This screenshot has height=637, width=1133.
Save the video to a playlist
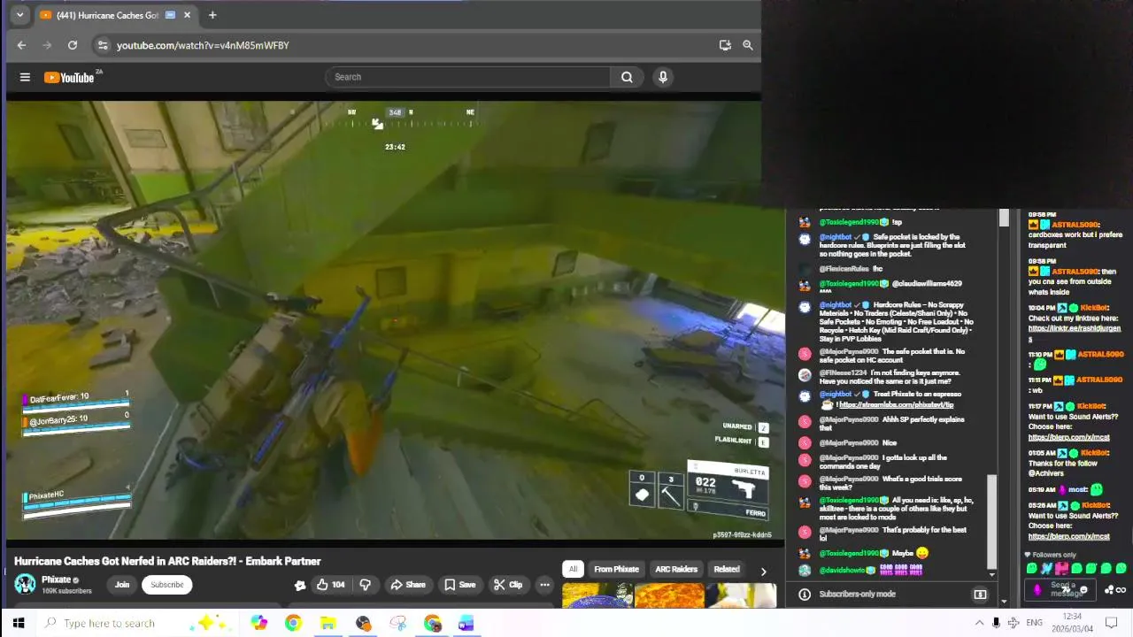click(460, 584)
